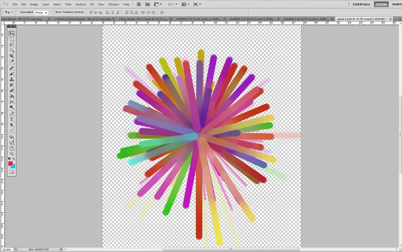Open the Analysis menu
The height and width of the screenshot is (252, 402).
(x=81, y=4)
